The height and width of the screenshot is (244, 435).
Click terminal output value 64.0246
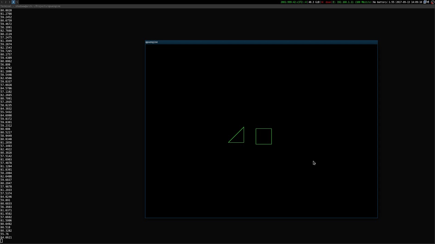6,197
